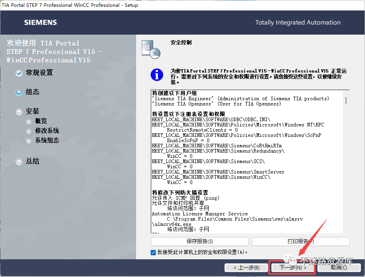The width and height of the screenshot is (365, 277).
Task: Click the "Siemens TIA Engineer" line
Action: tap(241, 99)
